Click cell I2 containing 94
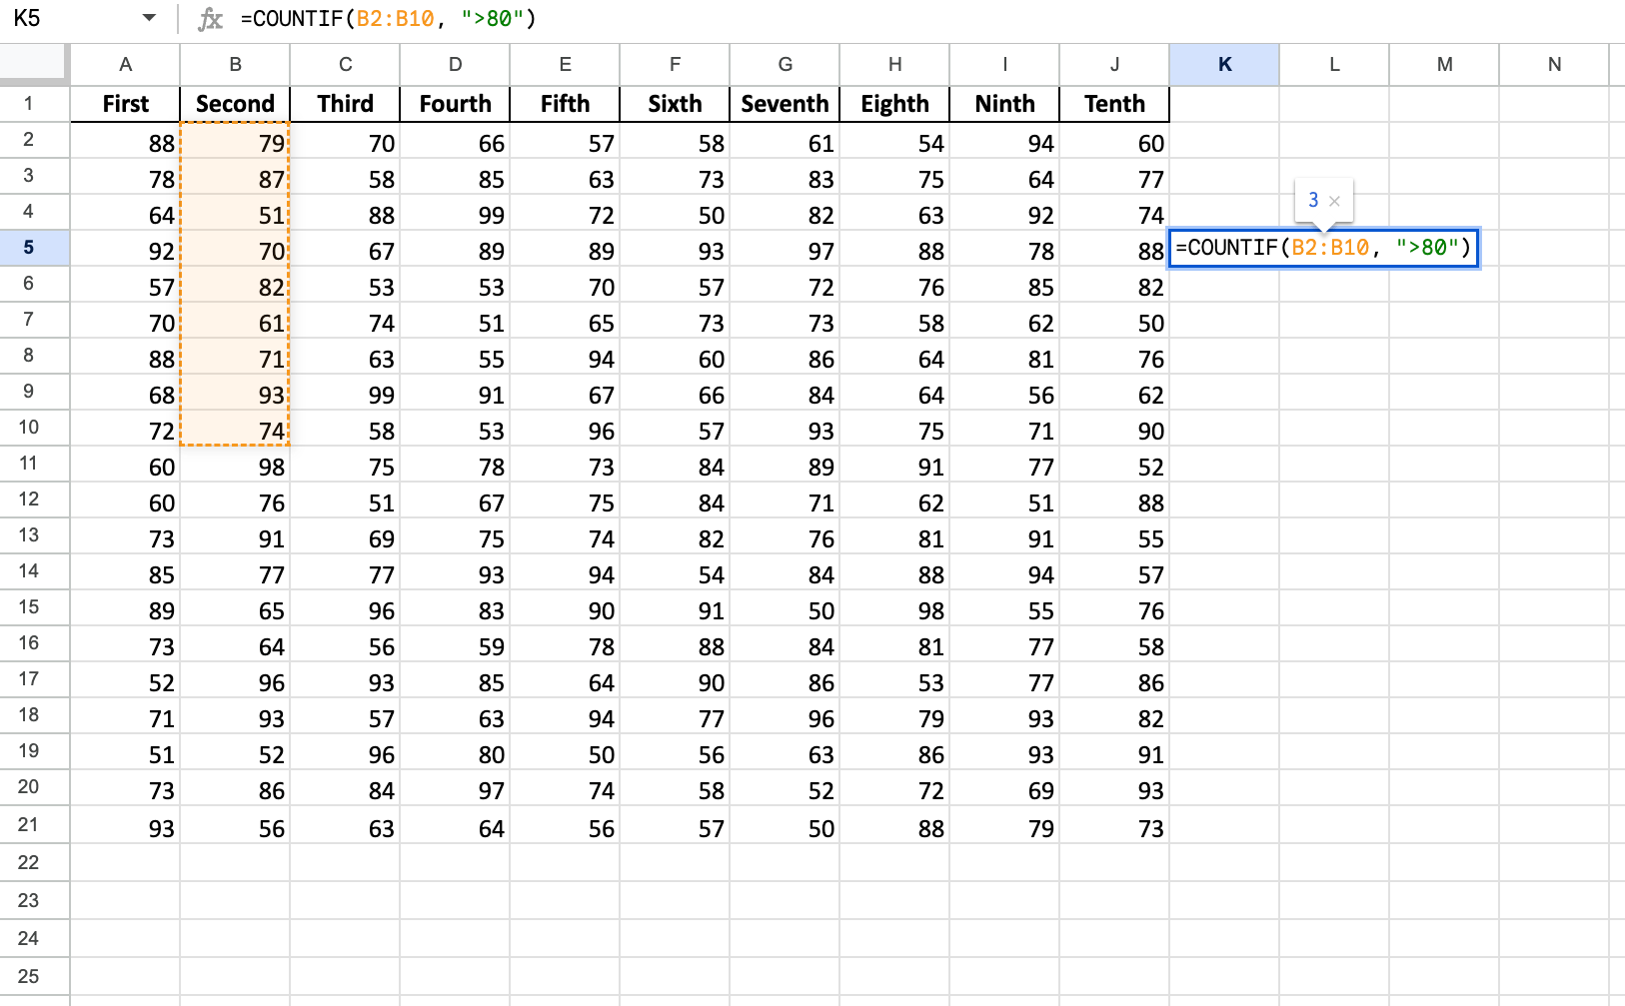This screenshot has width=1625, height=1006. pos(1004,141)
